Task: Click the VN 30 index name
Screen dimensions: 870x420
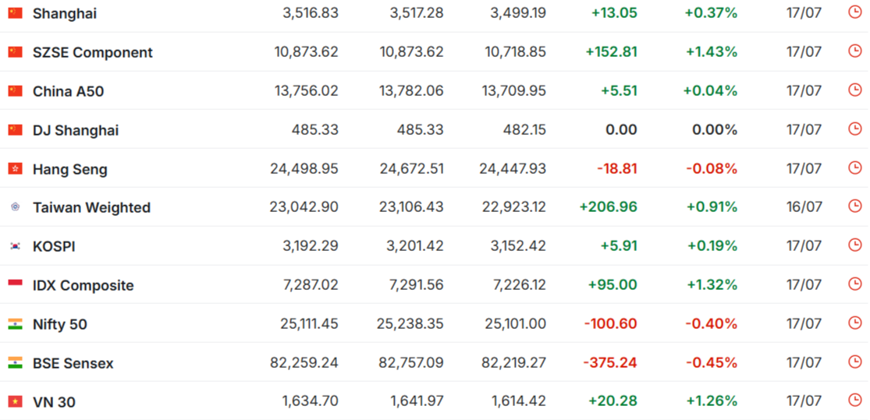Action: point(54,402)
